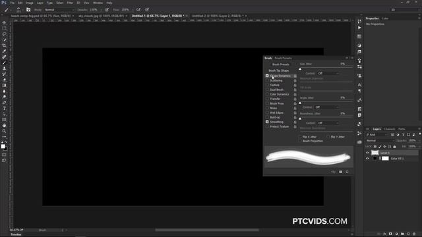Hide the Color Fill 1 layer
422x237 pixels.
point(367,159)
